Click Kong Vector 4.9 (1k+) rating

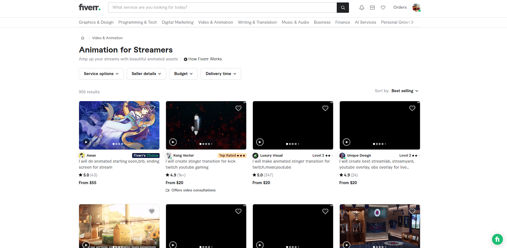[x=176, y=175]
